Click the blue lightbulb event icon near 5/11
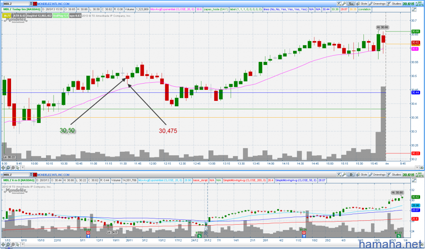The width and height of the screenshot is (425, 249). click(88, 236)
